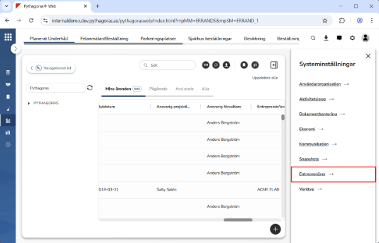Screen dimensions: 379x243
Task: Click the refresh icon beside Pythagoras field
Action: point(90,88)
